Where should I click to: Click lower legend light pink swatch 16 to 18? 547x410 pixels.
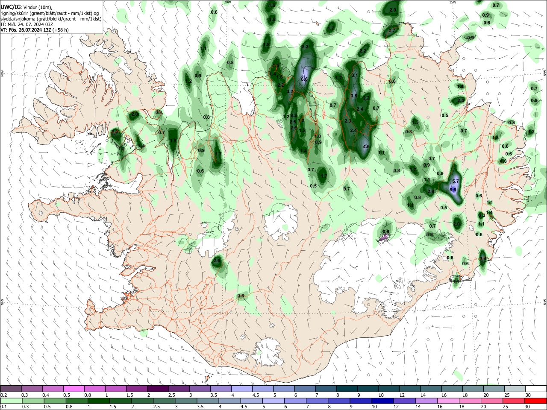pos(448,401)
